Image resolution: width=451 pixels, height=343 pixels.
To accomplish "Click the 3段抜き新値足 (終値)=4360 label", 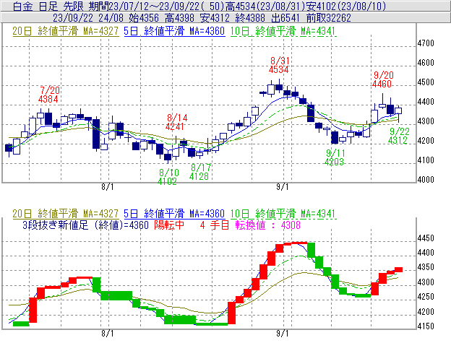I will pyautogui.click(x=85, y=225).
